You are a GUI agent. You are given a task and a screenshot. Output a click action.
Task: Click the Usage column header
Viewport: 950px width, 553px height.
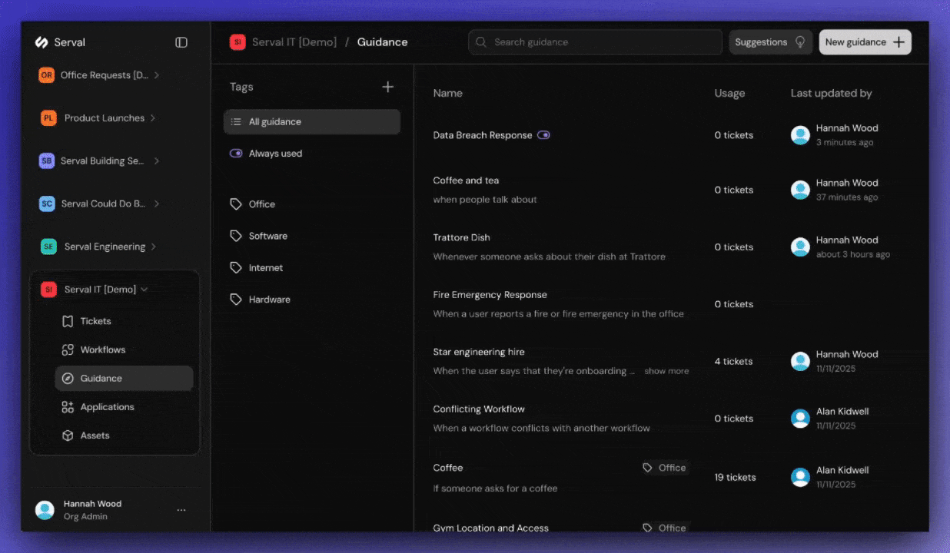tap(729, 93)
